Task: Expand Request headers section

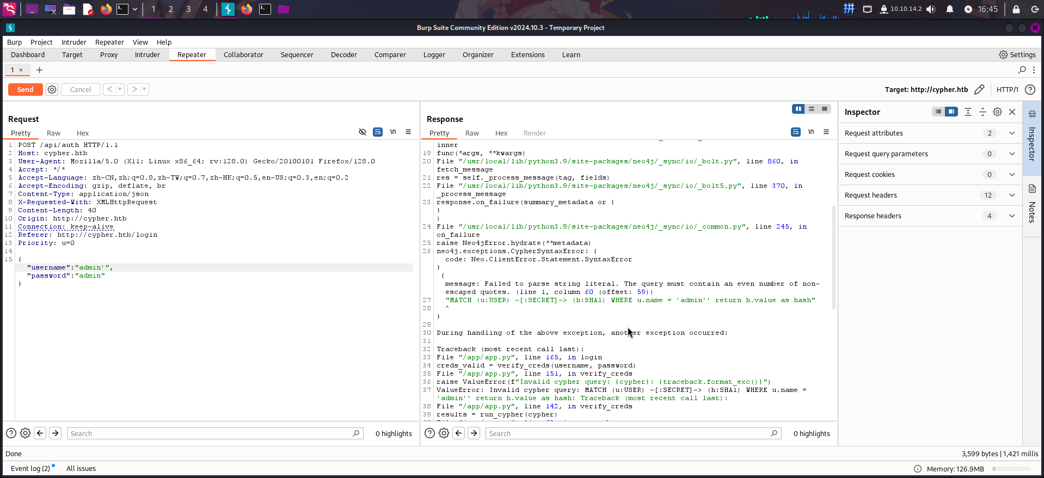Action: point(930,195)
